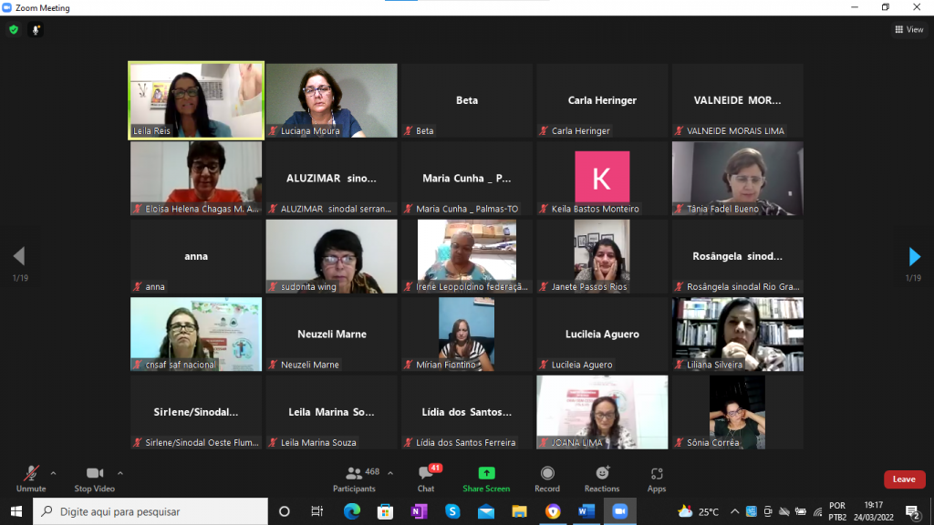This screenshot has width=934, height=525.
Task: Stop the video camera
Action: pyautogui.click(x=95, y=478)
